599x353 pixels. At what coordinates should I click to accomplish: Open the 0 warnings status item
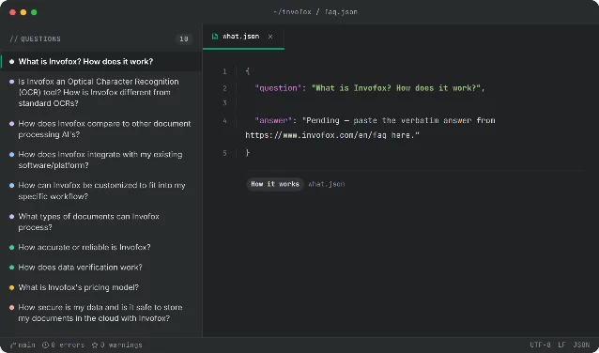click(x=117, y=345)
